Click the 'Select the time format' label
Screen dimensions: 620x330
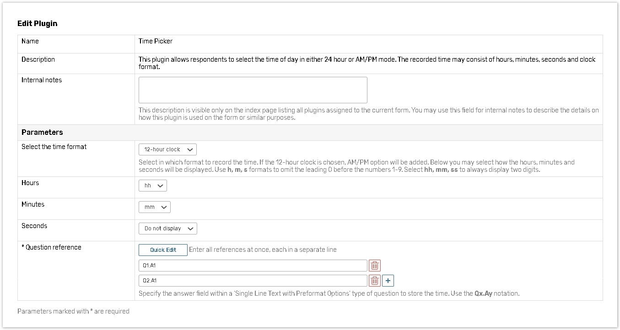[x=54, y=147]
